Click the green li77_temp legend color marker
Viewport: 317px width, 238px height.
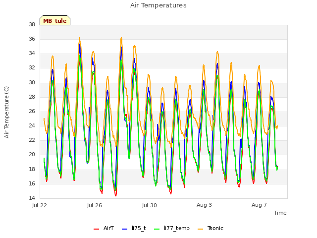(157, 229)
